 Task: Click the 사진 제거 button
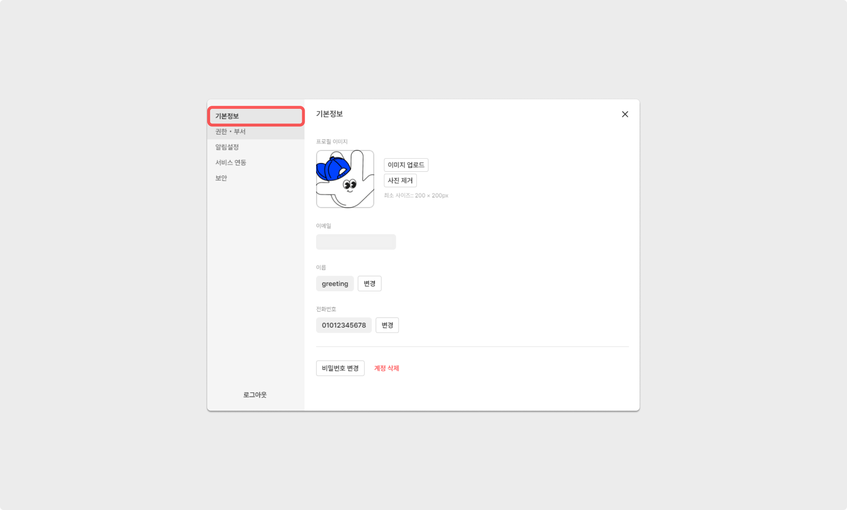400,180
